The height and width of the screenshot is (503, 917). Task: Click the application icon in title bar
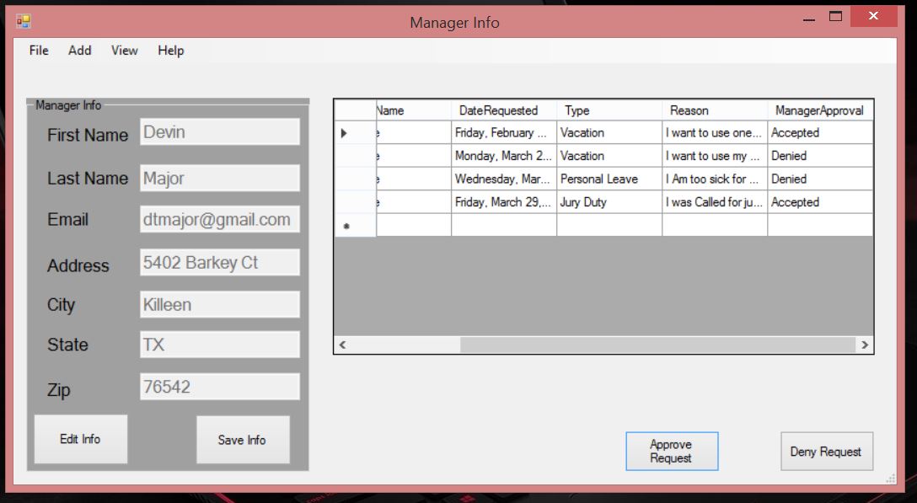click(23, 21)
